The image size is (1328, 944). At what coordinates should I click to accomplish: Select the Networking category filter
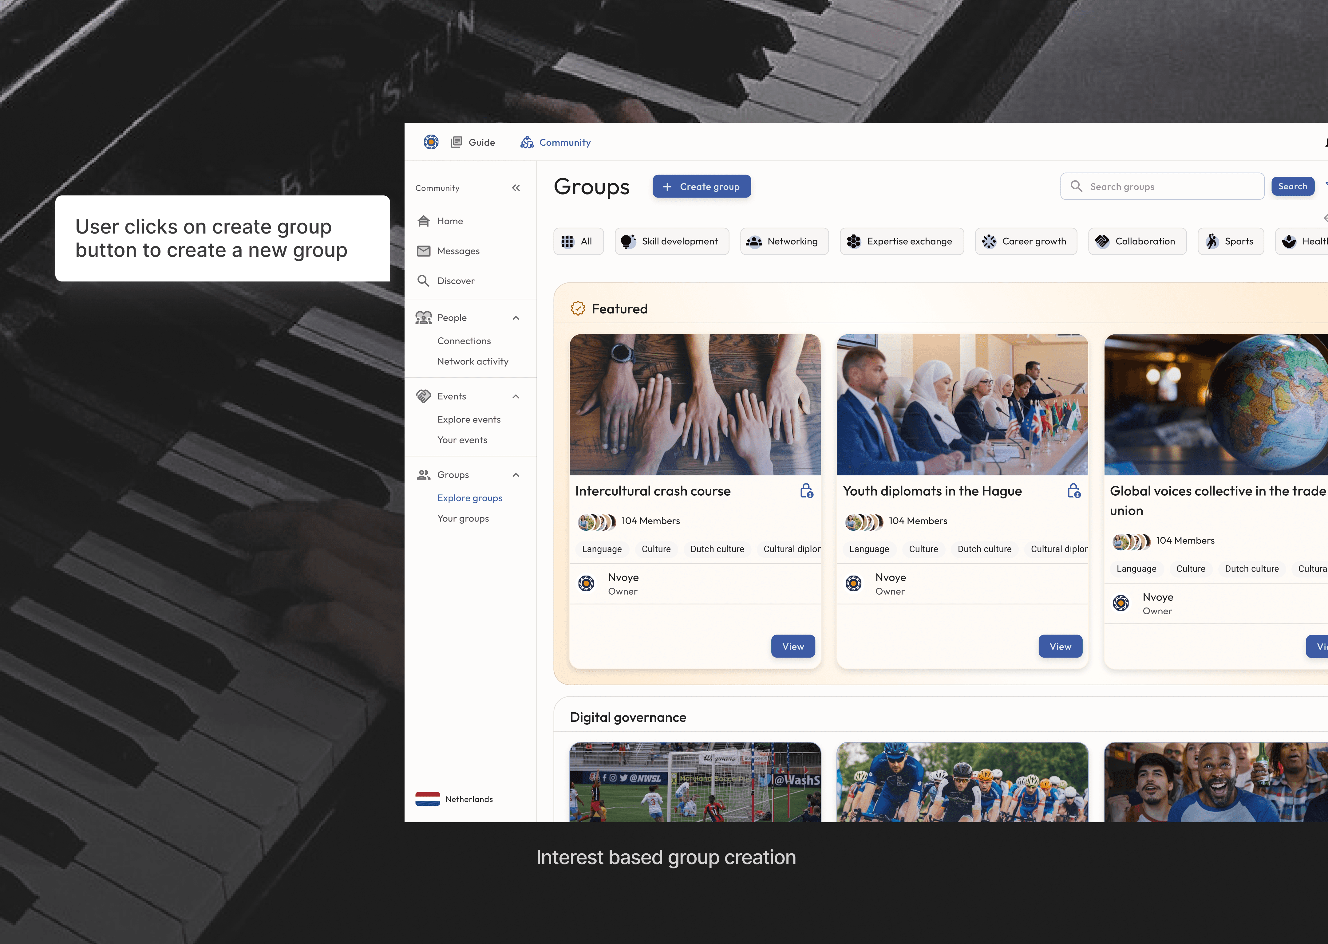pyautogui.click(x=784, y=241)
